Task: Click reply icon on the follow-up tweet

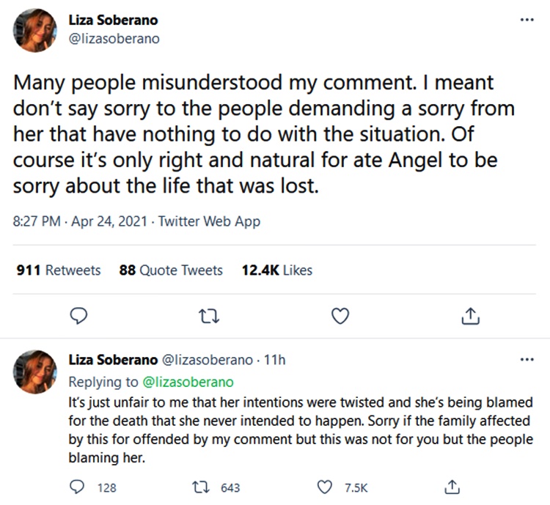Action: [x=76, y=487]
